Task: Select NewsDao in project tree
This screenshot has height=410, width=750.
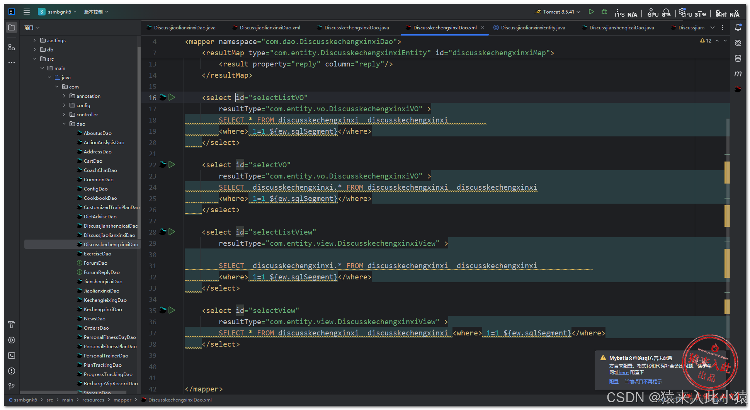Action: pyautogui.click(x=94, y=318)
